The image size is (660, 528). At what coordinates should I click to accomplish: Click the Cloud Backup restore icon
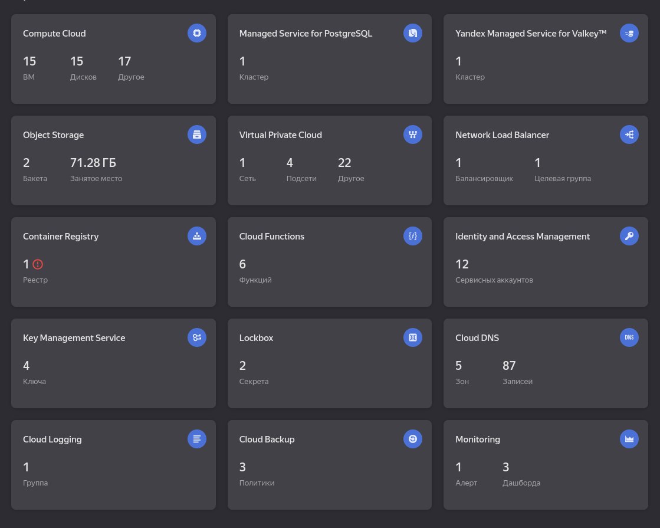point(413,439)
